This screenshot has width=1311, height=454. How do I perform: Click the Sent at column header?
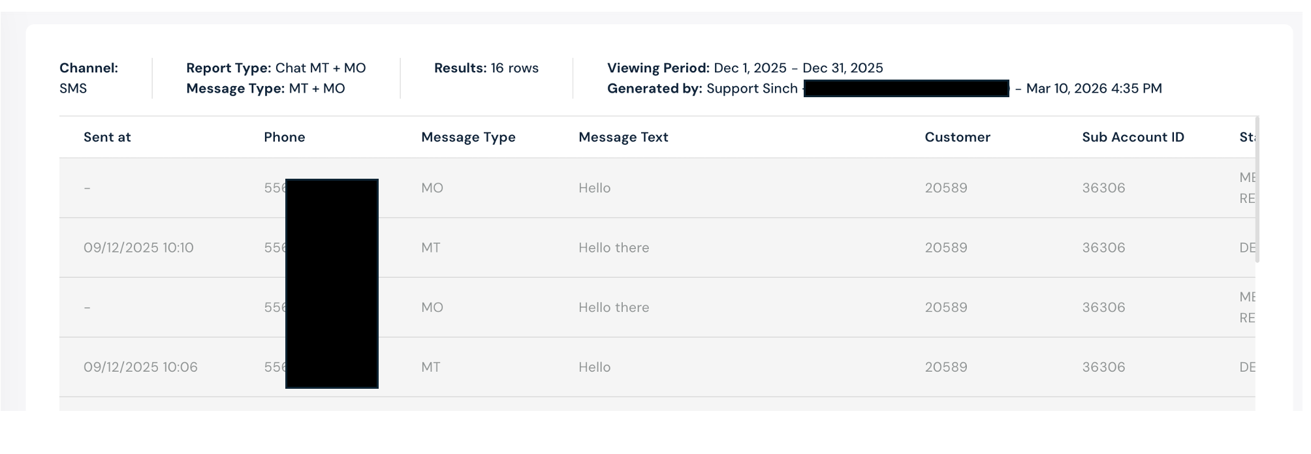coord(107,137)
